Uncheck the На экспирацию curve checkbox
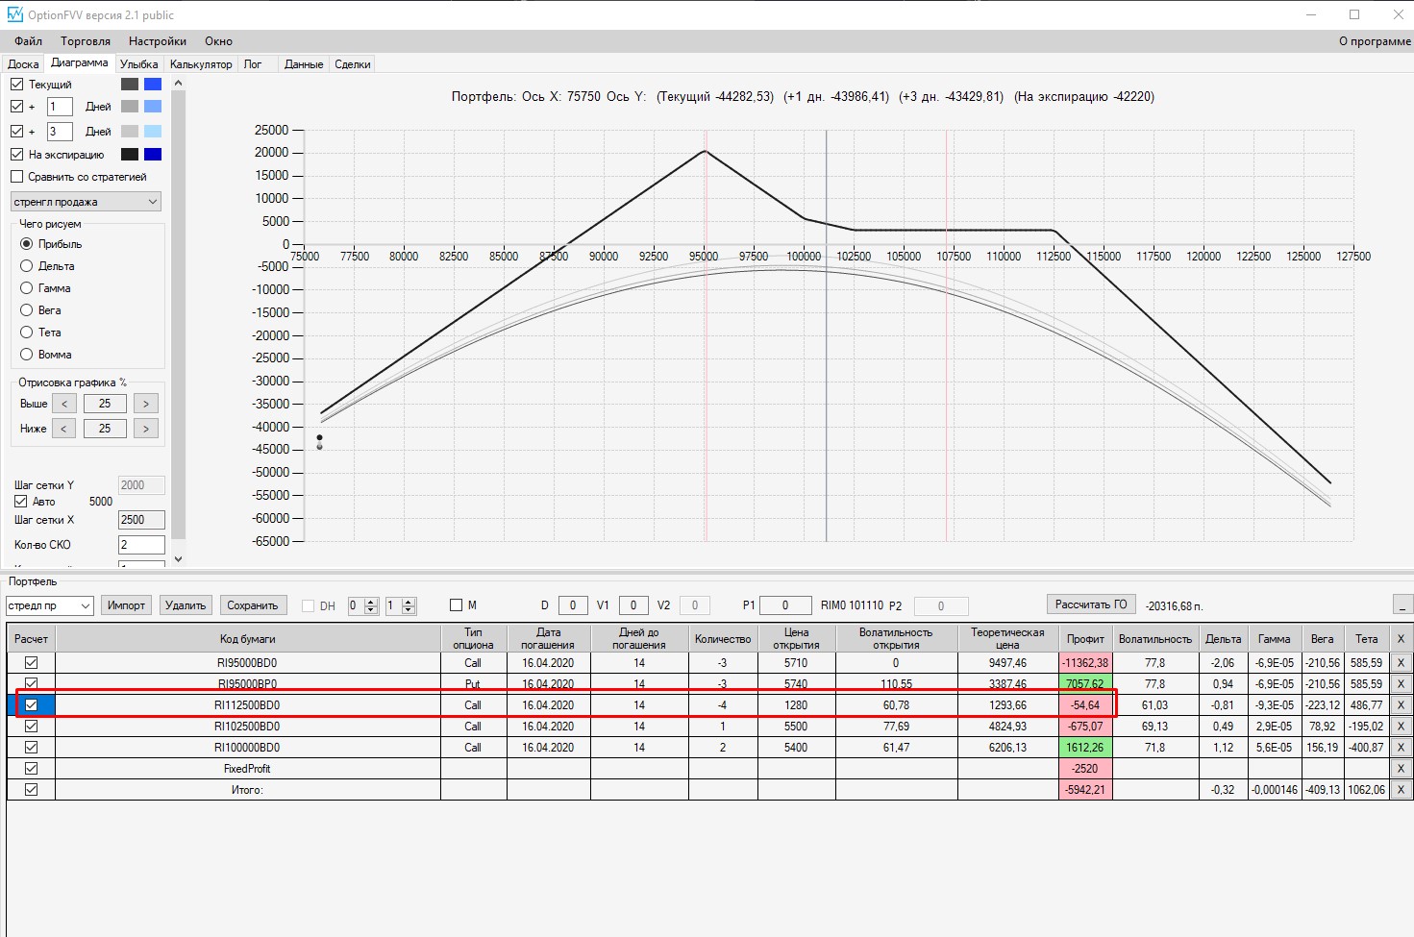Viewport: 1414px width, 937px height. (16, 155)
